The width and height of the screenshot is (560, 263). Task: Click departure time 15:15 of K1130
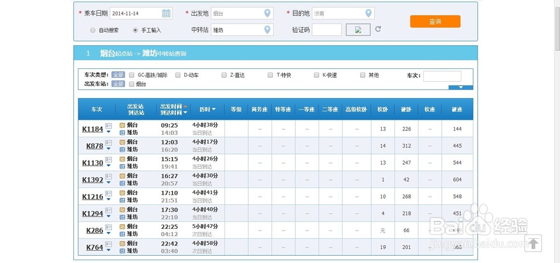169,159
